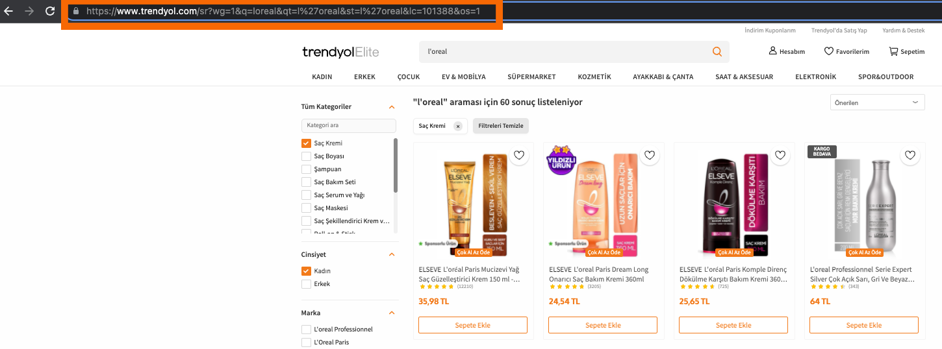Favorite the Elseve Dream Long product heart
Viewport: 942px width, 349px height.
[650, 155]
